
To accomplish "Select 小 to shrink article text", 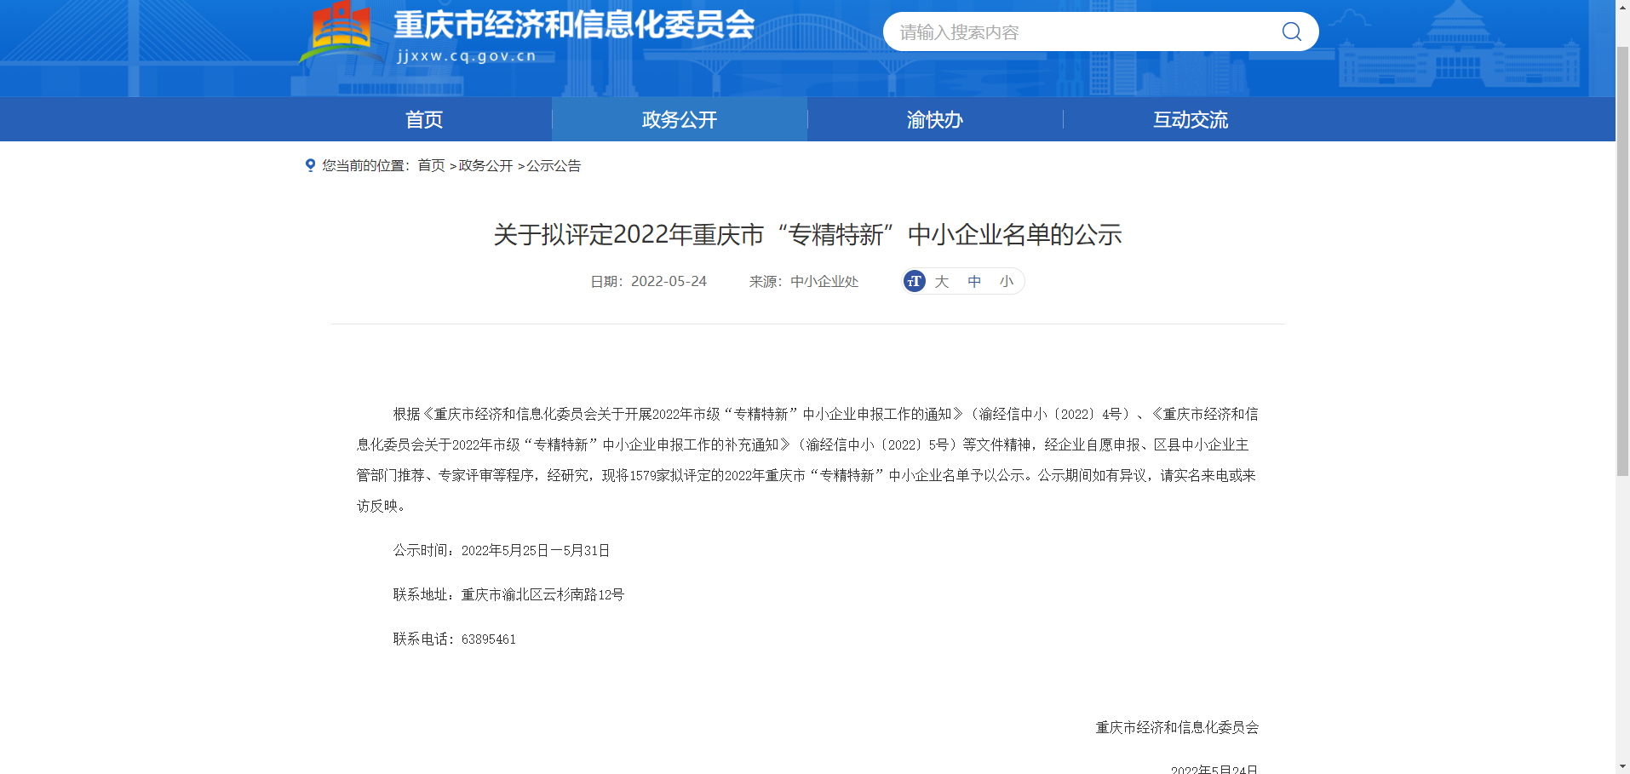I will tap(1007, 281).
